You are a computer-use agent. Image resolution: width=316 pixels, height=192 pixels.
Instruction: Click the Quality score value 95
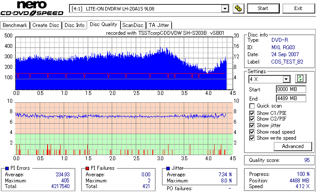307,160
